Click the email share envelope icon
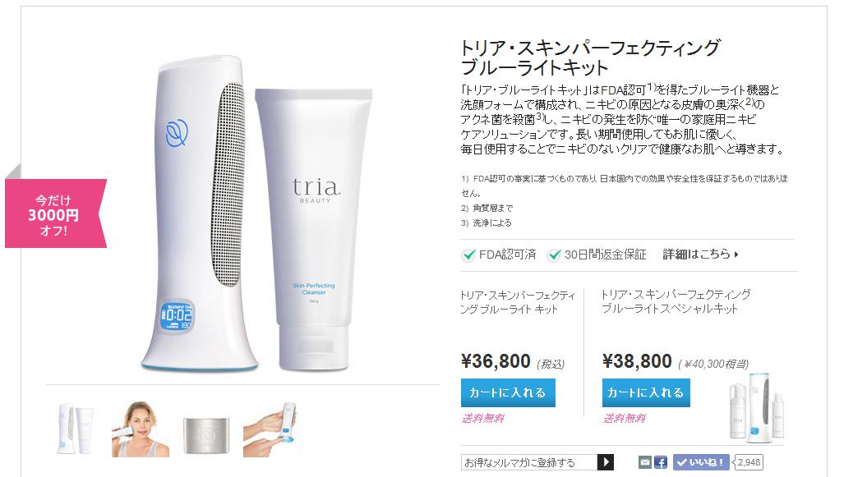Viewport: 844px width, 477px height. click(645, 462)
